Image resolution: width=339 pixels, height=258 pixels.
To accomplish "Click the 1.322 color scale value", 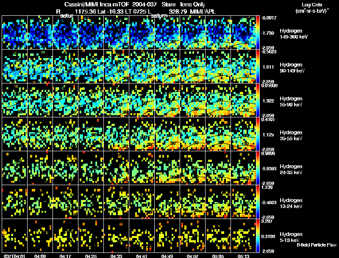I will point(268,101).
